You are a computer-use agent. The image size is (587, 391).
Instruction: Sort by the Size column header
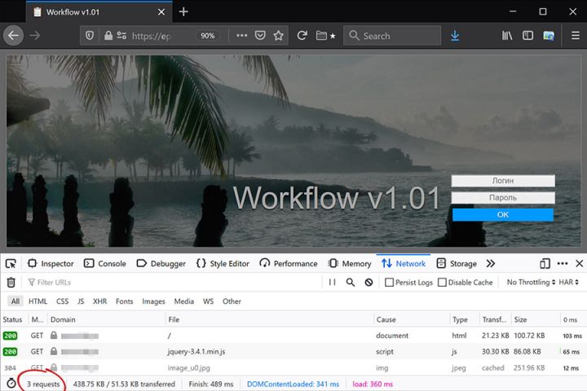point(536,320)
